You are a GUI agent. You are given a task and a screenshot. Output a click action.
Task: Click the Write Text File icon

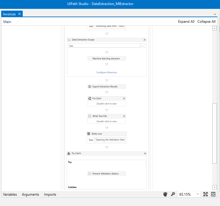click(90, 116)
